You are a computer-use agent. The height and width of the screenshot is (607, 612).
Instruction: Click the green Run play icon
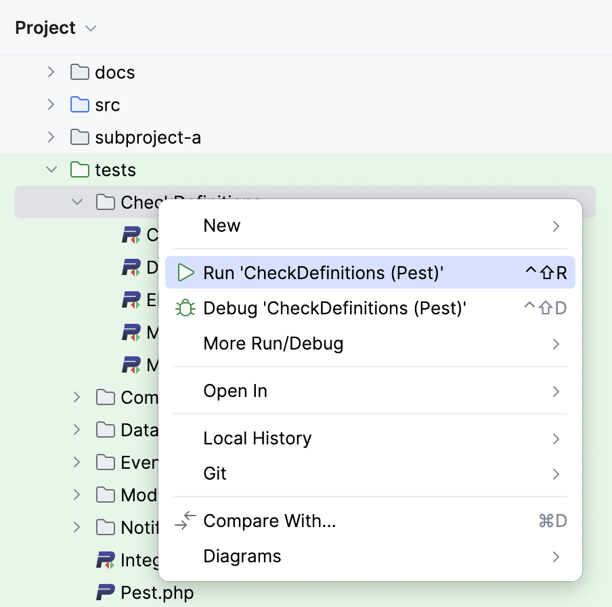point(185,272)
